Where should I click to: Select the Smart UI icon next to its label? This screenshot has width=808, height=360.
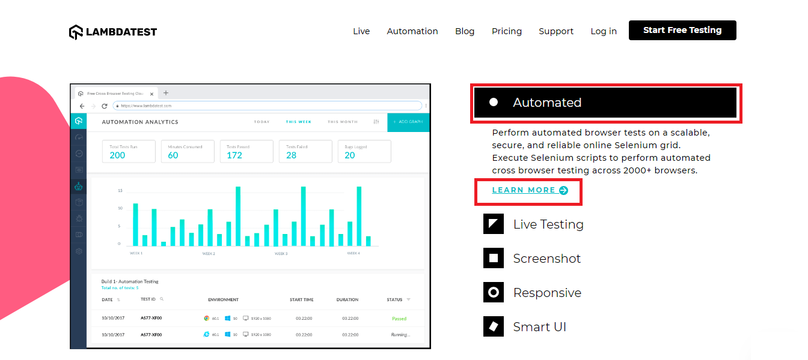(493, 326)
